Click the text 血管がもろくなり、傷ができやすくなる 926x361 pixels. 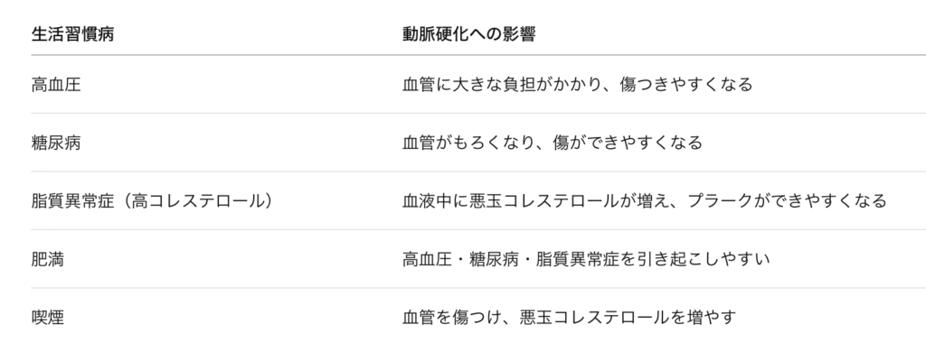pyautogui.click(x=552, y=143)
